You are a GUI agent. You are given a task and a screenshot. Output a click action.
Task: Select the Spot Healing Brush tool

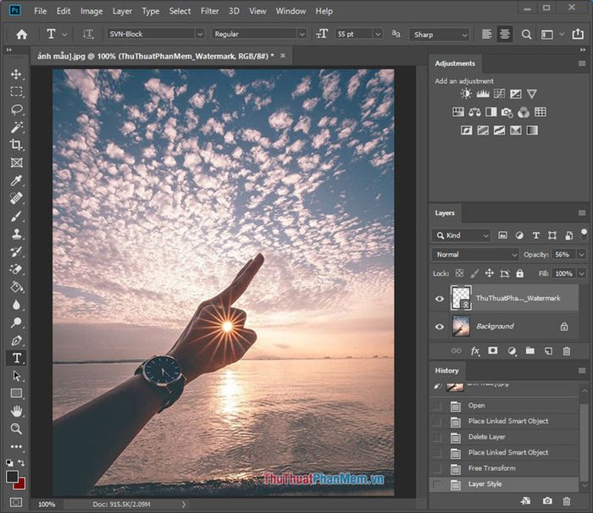(x=16, y=198)
